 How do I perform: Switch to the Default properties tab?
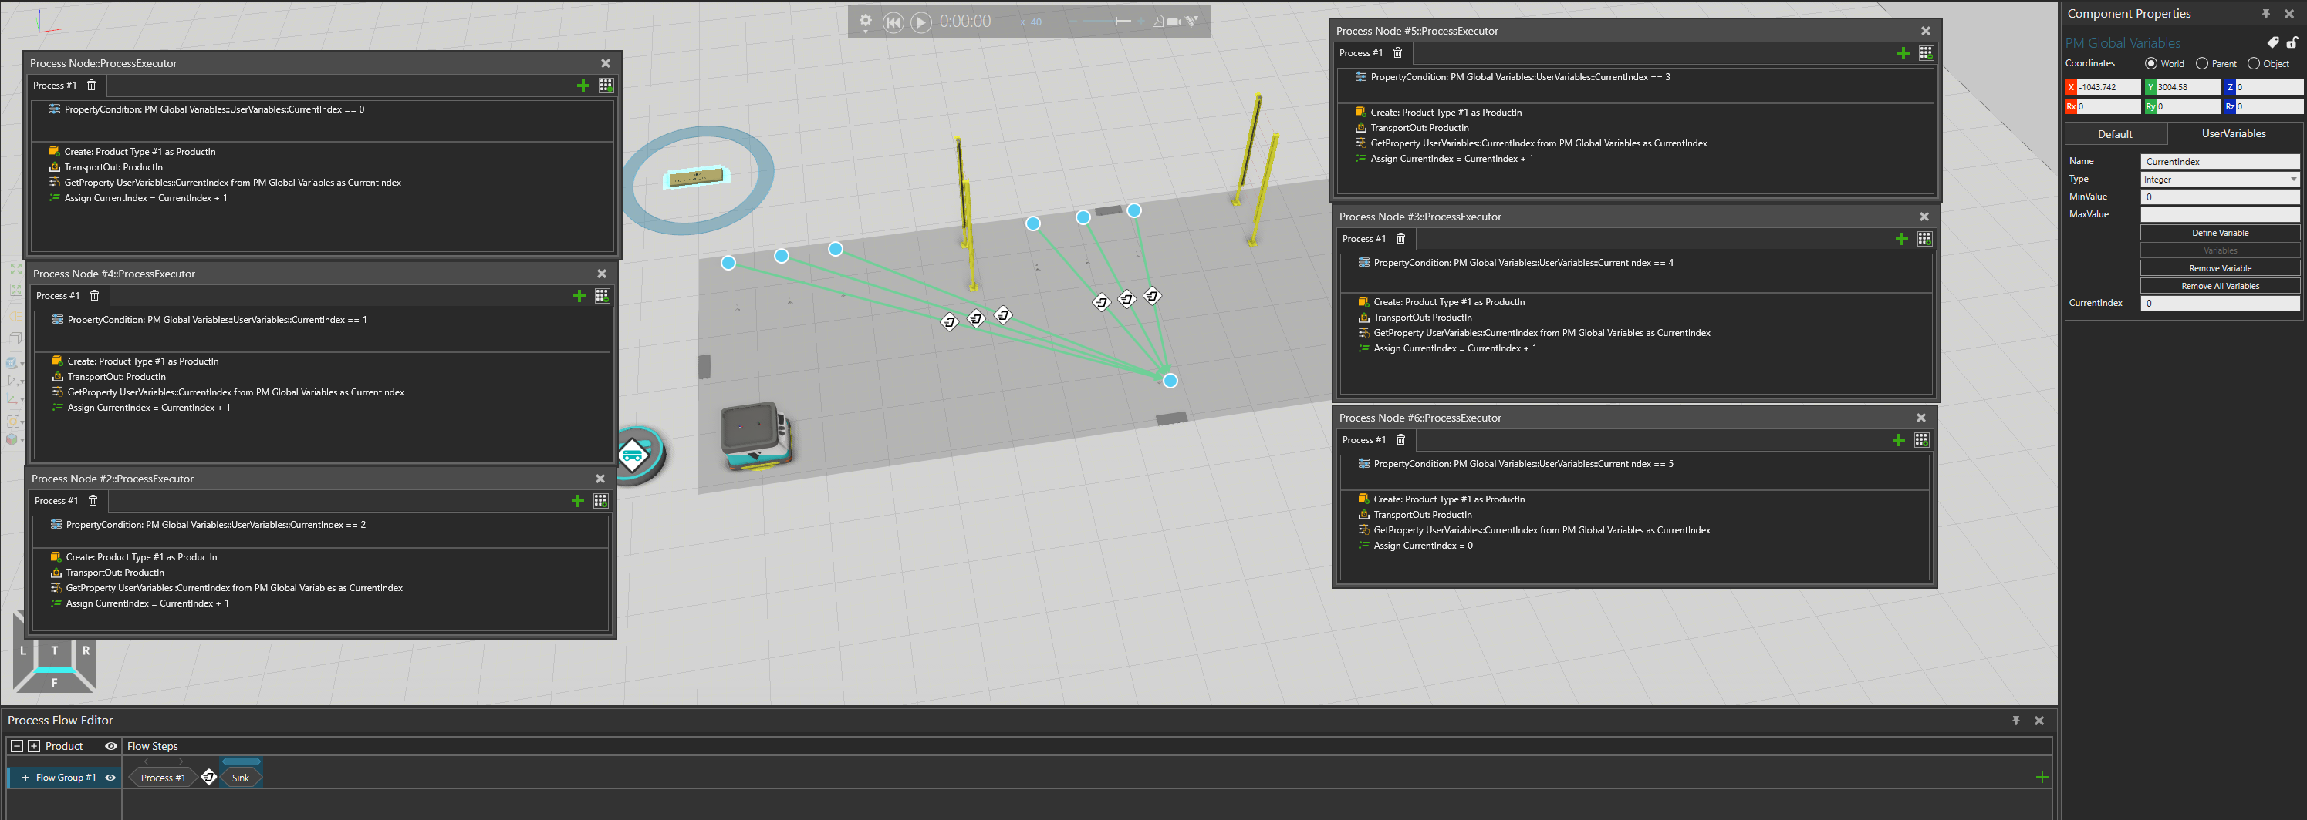(2114, 134)
